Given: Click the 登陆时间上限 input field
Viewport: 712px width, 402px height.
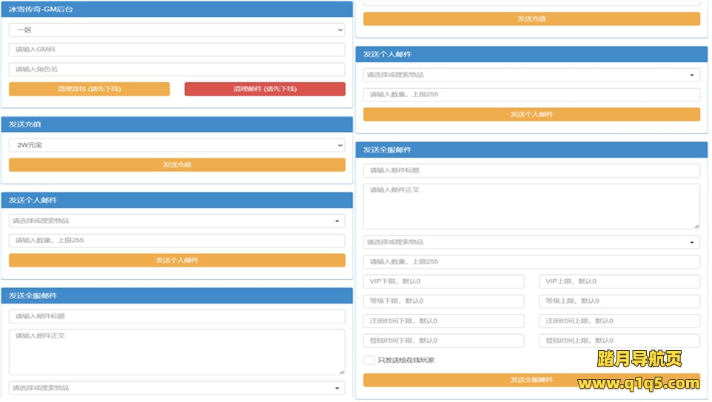Looking at the screenshot, I should 619,341.
